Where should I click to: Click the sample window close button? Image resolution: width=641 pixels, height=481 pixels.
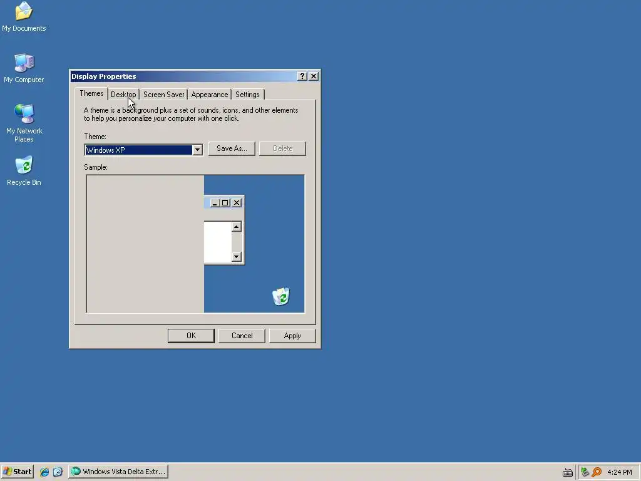pyautogui.click(x=237, y=203)
